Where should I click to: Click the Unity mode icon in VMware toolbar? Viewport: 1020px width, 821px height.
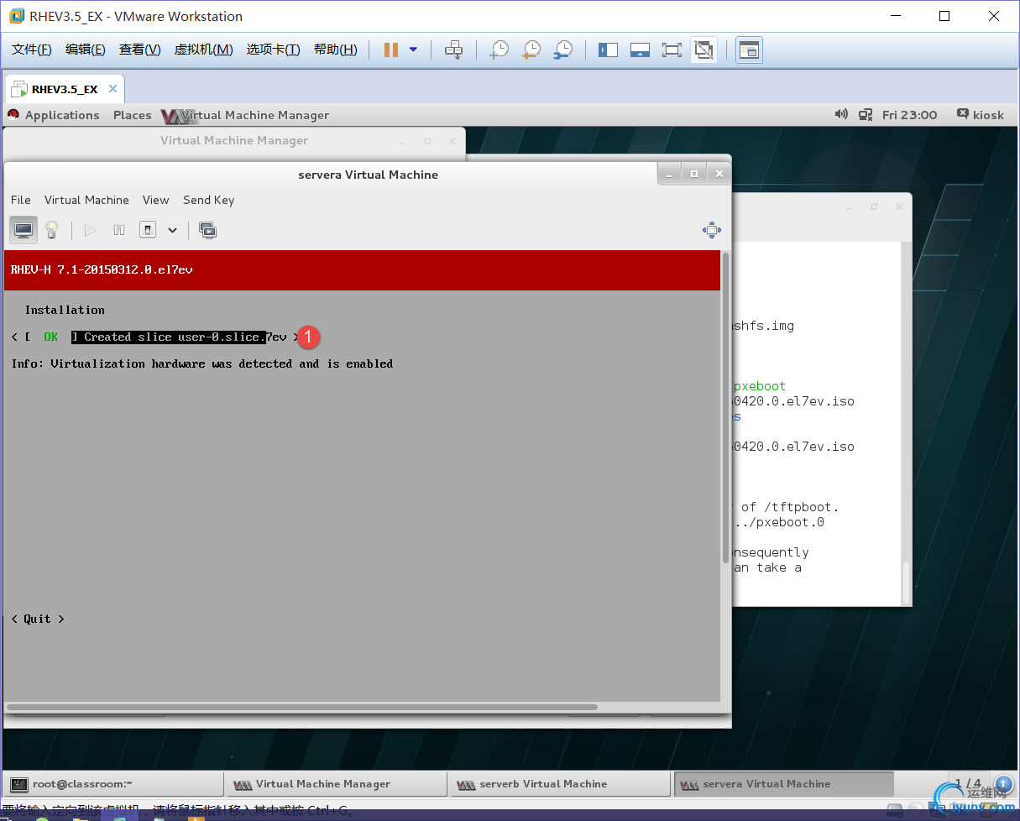pyautogui.click(x=704, y=50)
